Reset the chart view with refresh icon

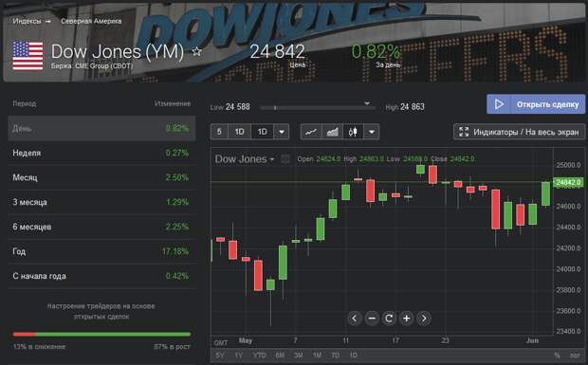click(x=389, y=319)
